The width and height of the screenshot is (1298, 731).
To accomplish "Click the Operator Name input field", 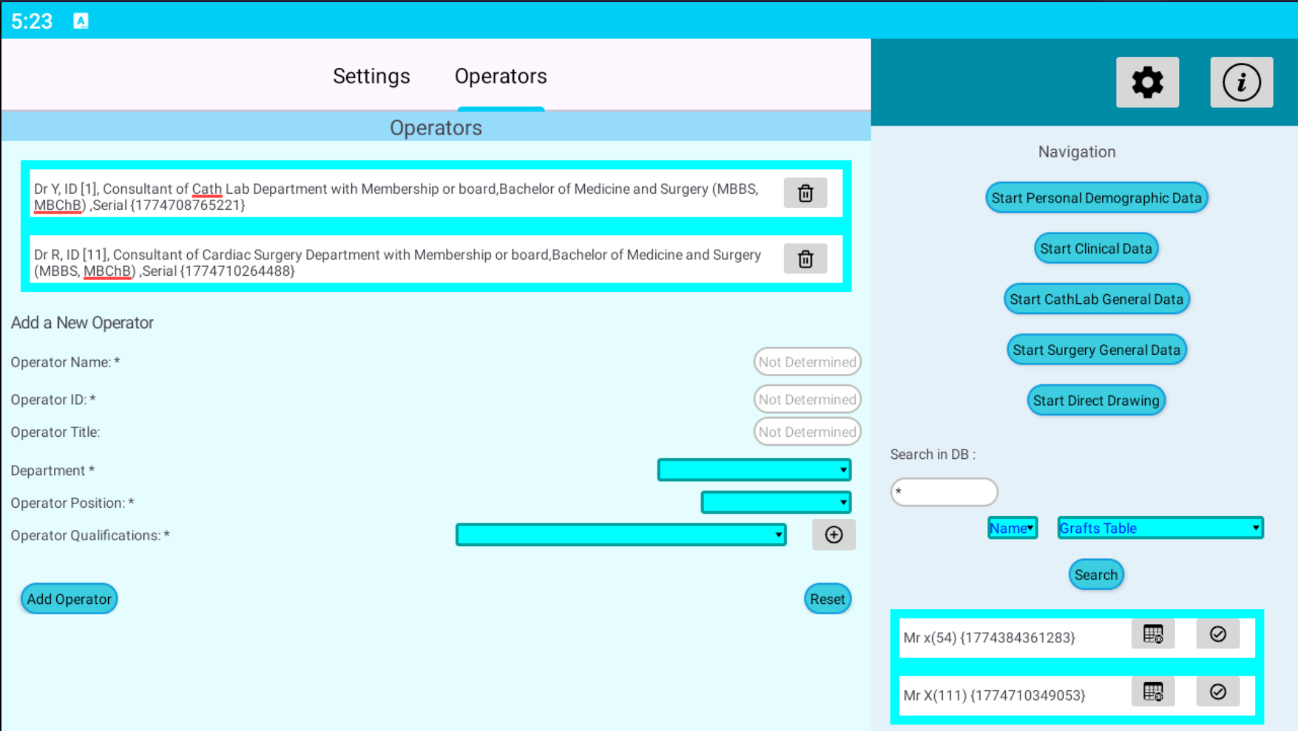I will [807, 362].
